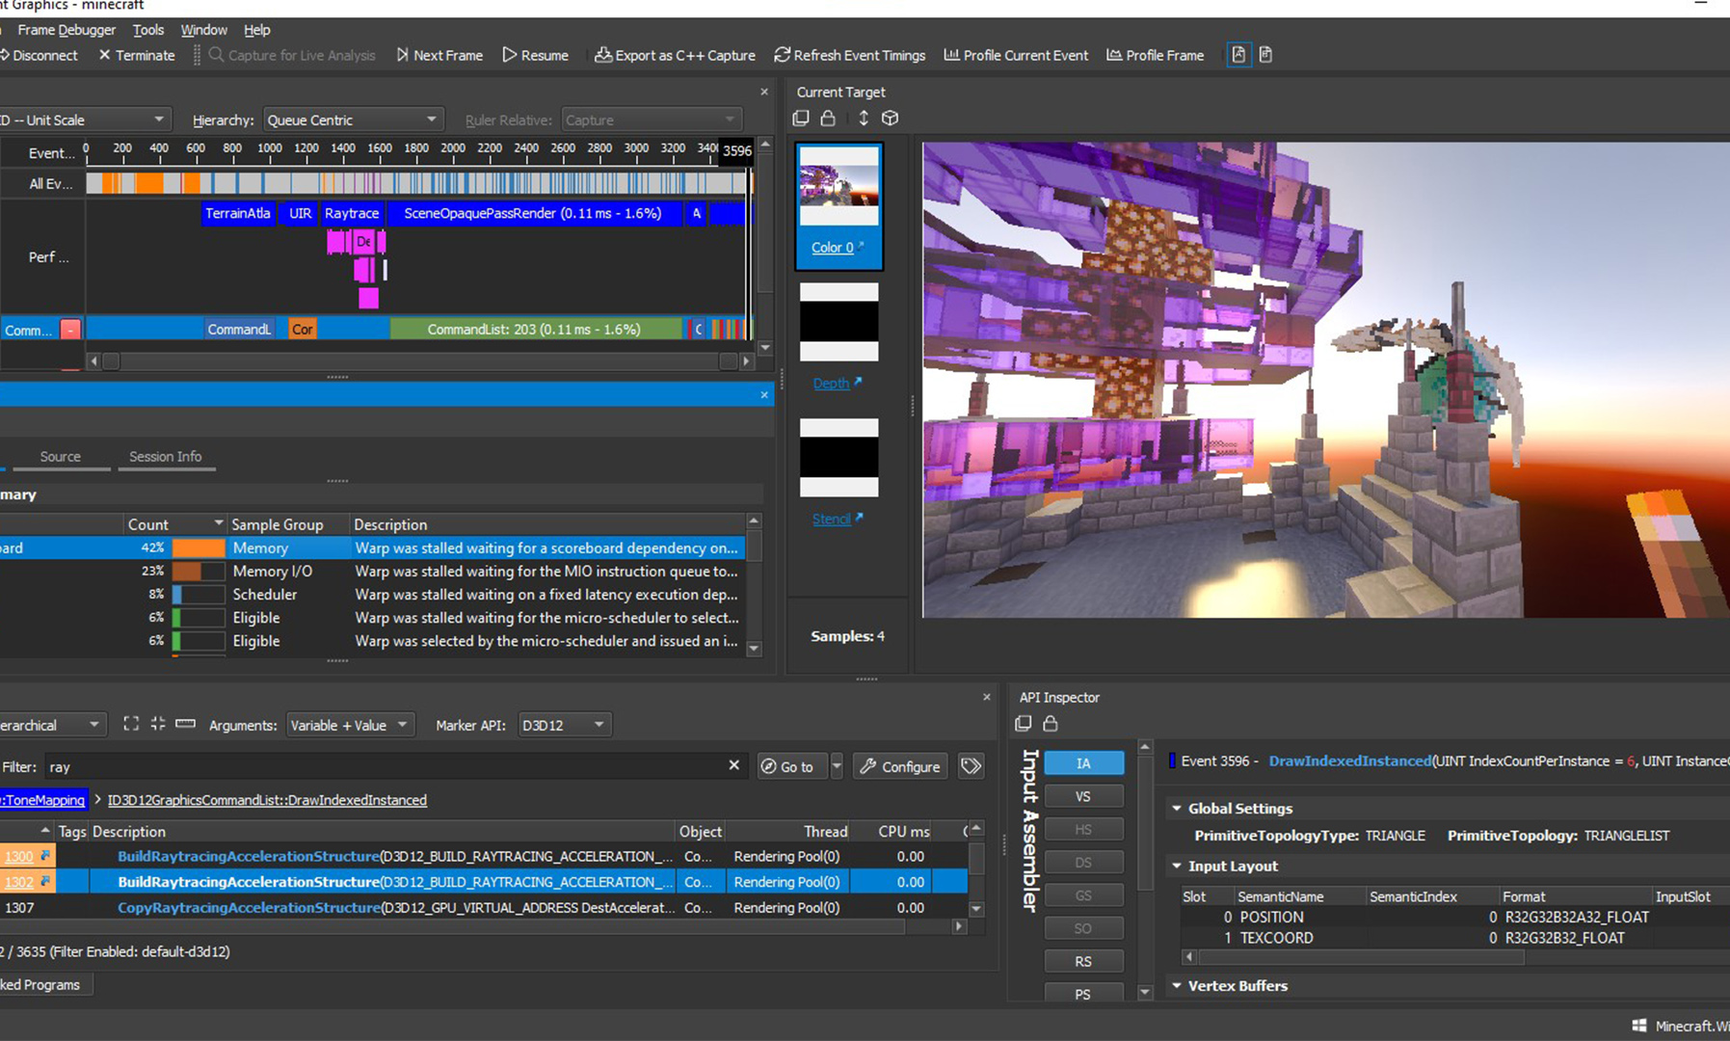Open the Depth external link arrow
The height and width of the screenshot is (1041, 1730).
tap(858, 382)
